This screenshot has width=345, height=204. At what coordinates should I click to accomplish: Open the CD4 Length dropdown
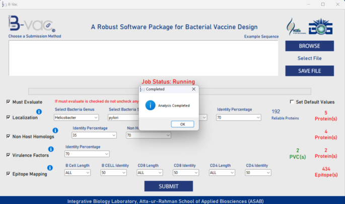[222, 173]
